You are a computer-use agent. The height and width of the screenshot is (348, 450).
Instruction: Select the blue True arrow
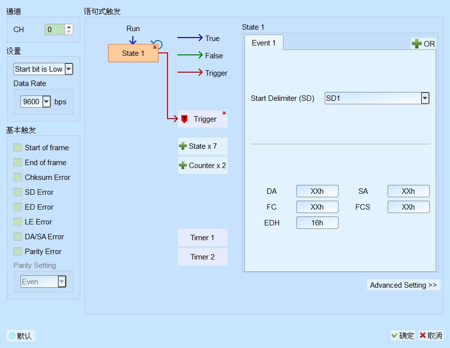coord(190,38)
